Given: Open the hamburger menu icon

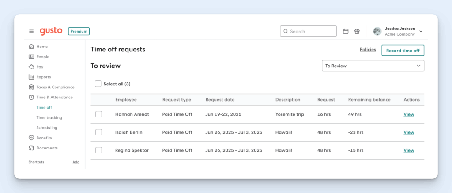Looking at the screenshot, I should [x=31, y=31].
